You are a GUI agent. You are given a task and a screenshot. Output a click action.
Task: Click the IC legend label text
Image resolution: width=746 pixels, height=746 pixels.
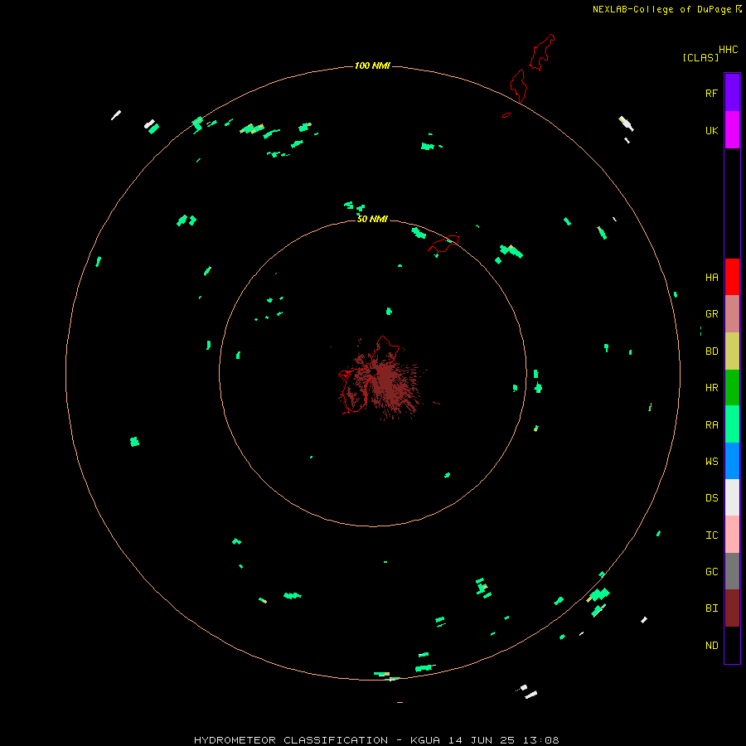(x=711, y=535)
